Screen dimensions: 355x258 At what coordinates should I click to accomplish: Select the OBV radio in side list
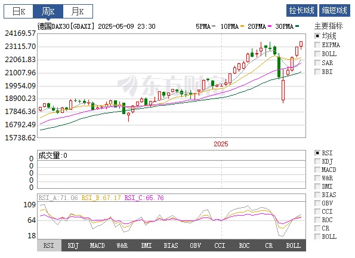click(317, 203)
